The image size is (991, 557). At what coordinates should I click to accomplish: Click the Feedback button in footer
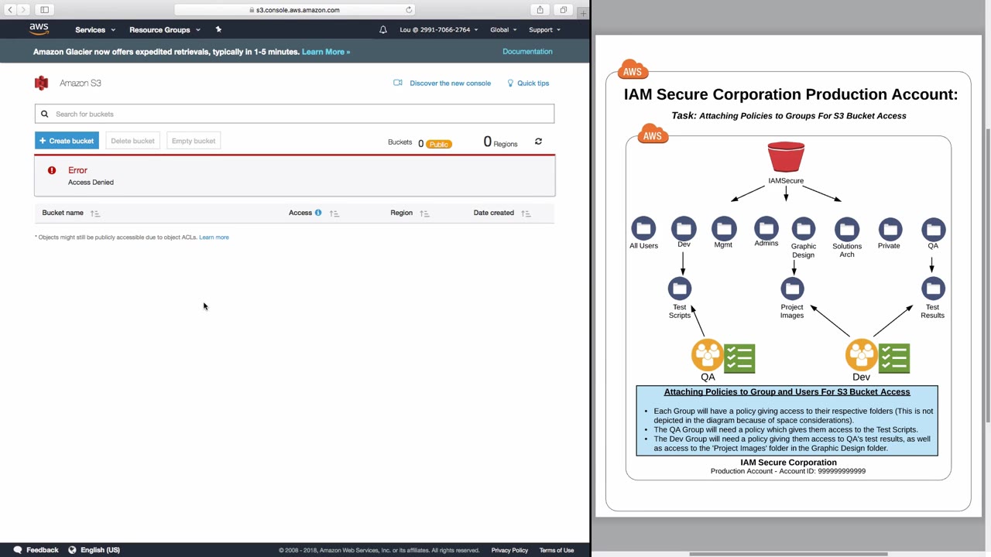pyautogui.click(x=36, y=550)
